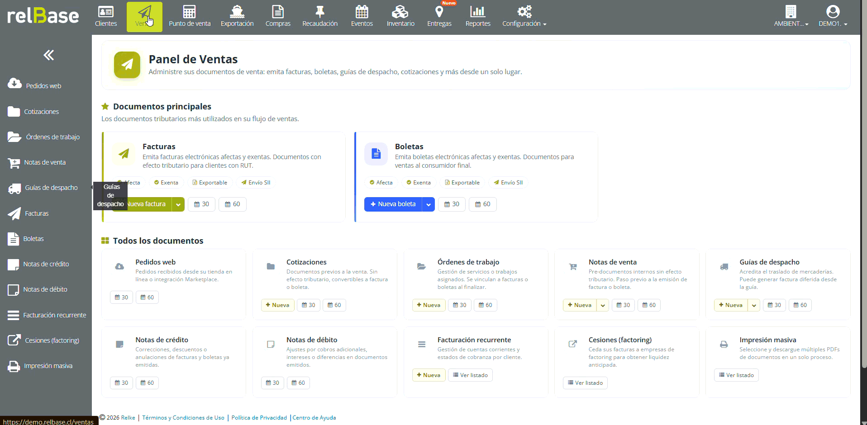Image resolution: width=867 pixels, height=425 pixels.
Task: Open Ver listado for Impresión masiva
Action: (736, 375)
